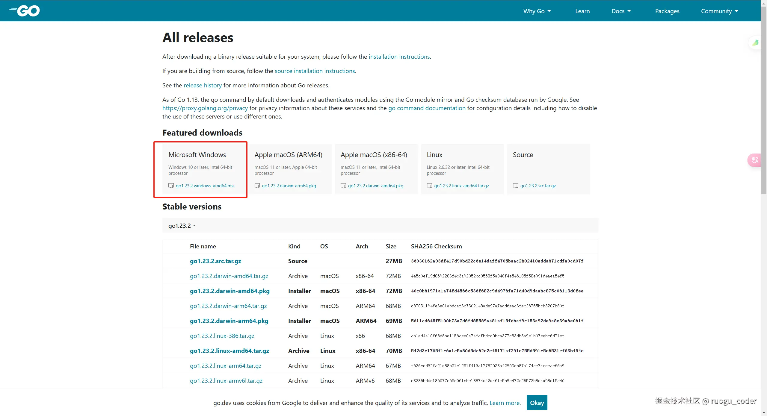Click the download icon beside go1.23.2.darwin-amd64.pkg in Featured downloads
Image resolution: width=767 pixels, height=416 pixels.
point(343,186)
